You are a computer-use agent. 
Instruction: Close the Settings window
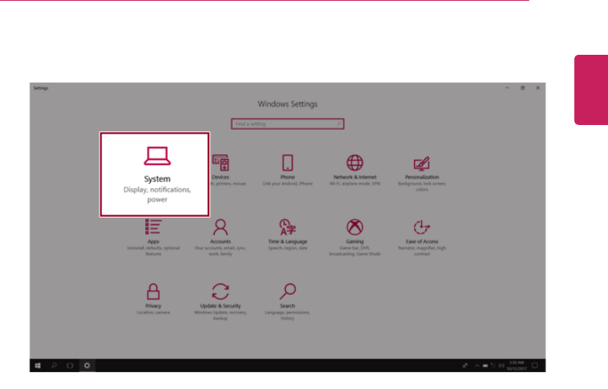(x=538, y=88)
